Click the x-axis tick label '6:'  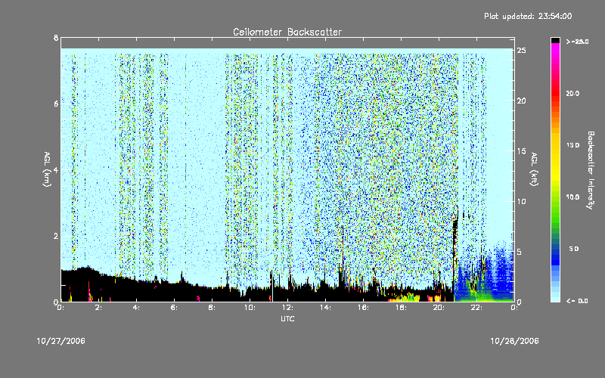tap(174, 308)
